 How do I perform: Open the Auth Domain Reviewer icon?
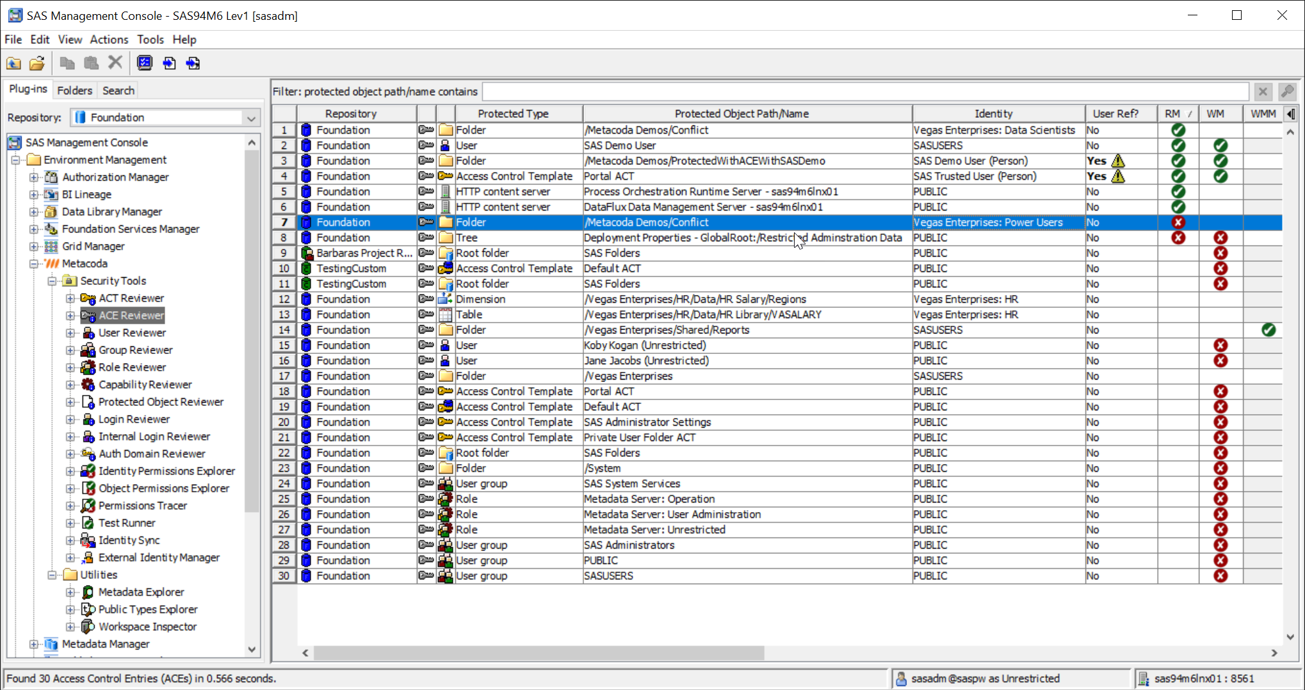(x=88, y=454)
